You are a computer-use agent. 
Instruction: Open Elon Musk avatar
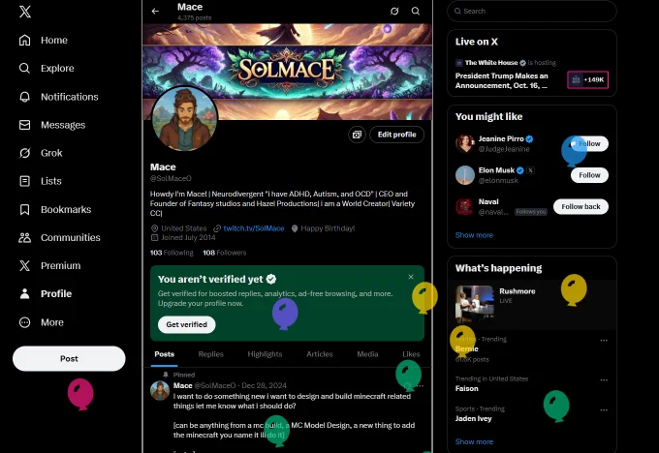pos(465,175)
